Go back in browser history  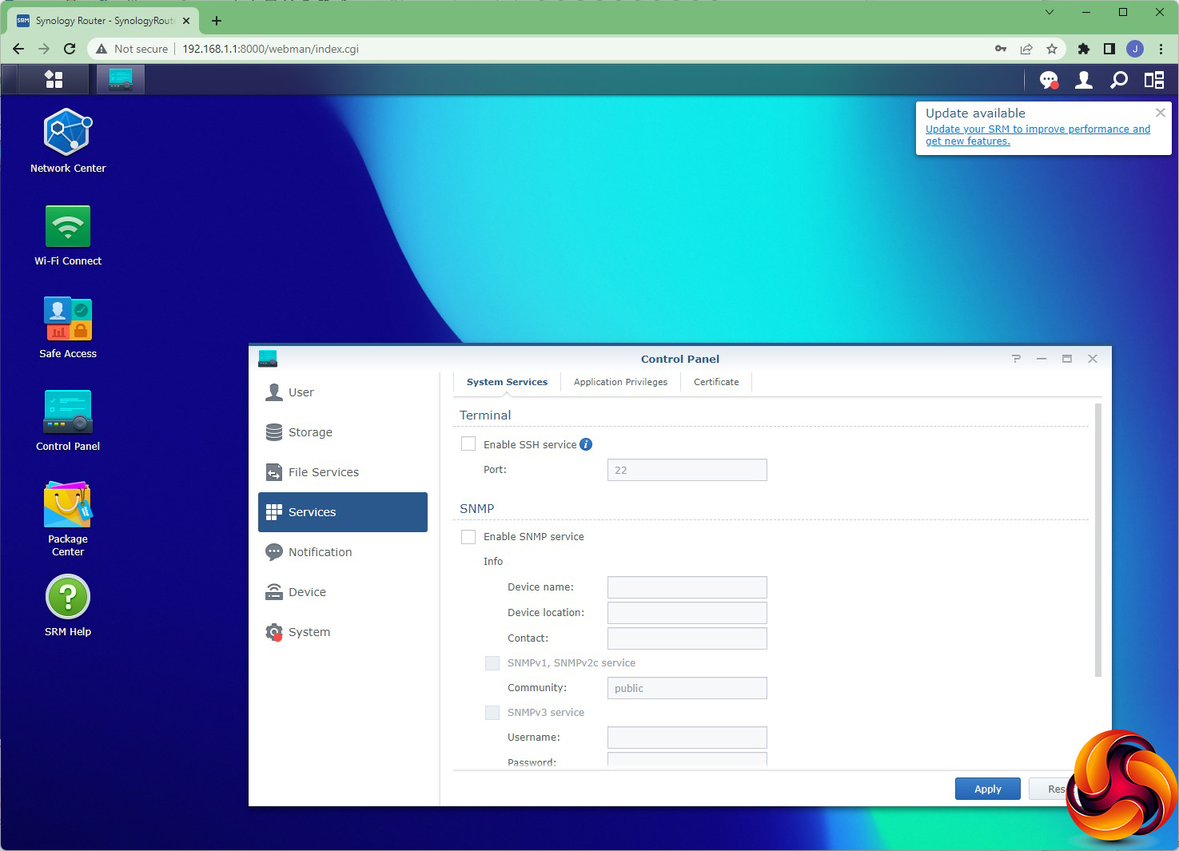(x=18, y=49)
